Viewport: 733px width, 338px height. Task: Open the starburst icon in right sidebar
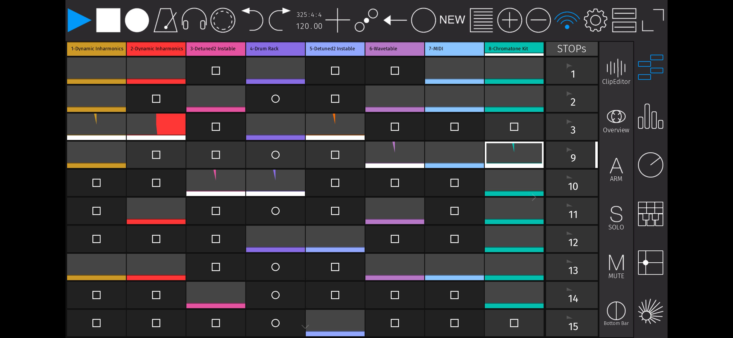tap(650, 311)
